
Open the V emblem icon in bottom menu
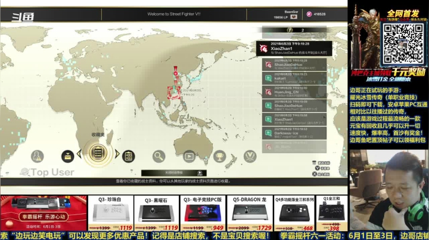click(250, 156)
